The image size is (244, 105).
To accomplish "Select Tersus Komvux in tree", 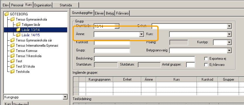I will tap(27, 51).
